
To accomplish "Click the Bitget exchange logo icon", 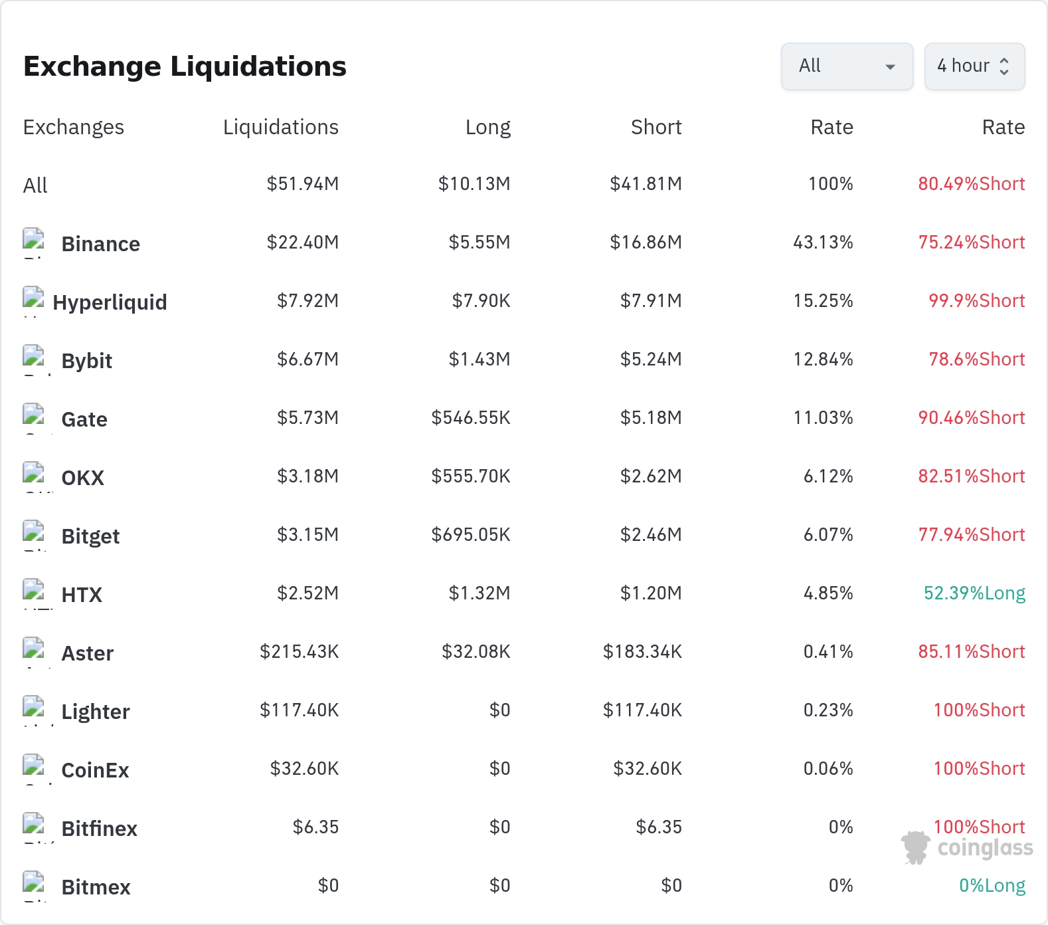I will (33, 535).
